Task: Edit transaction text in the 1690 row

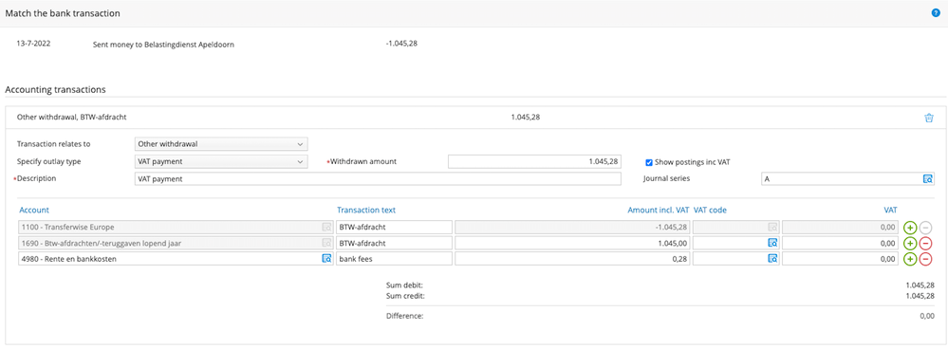Action: pyautogui.click(x=394, y=243)
